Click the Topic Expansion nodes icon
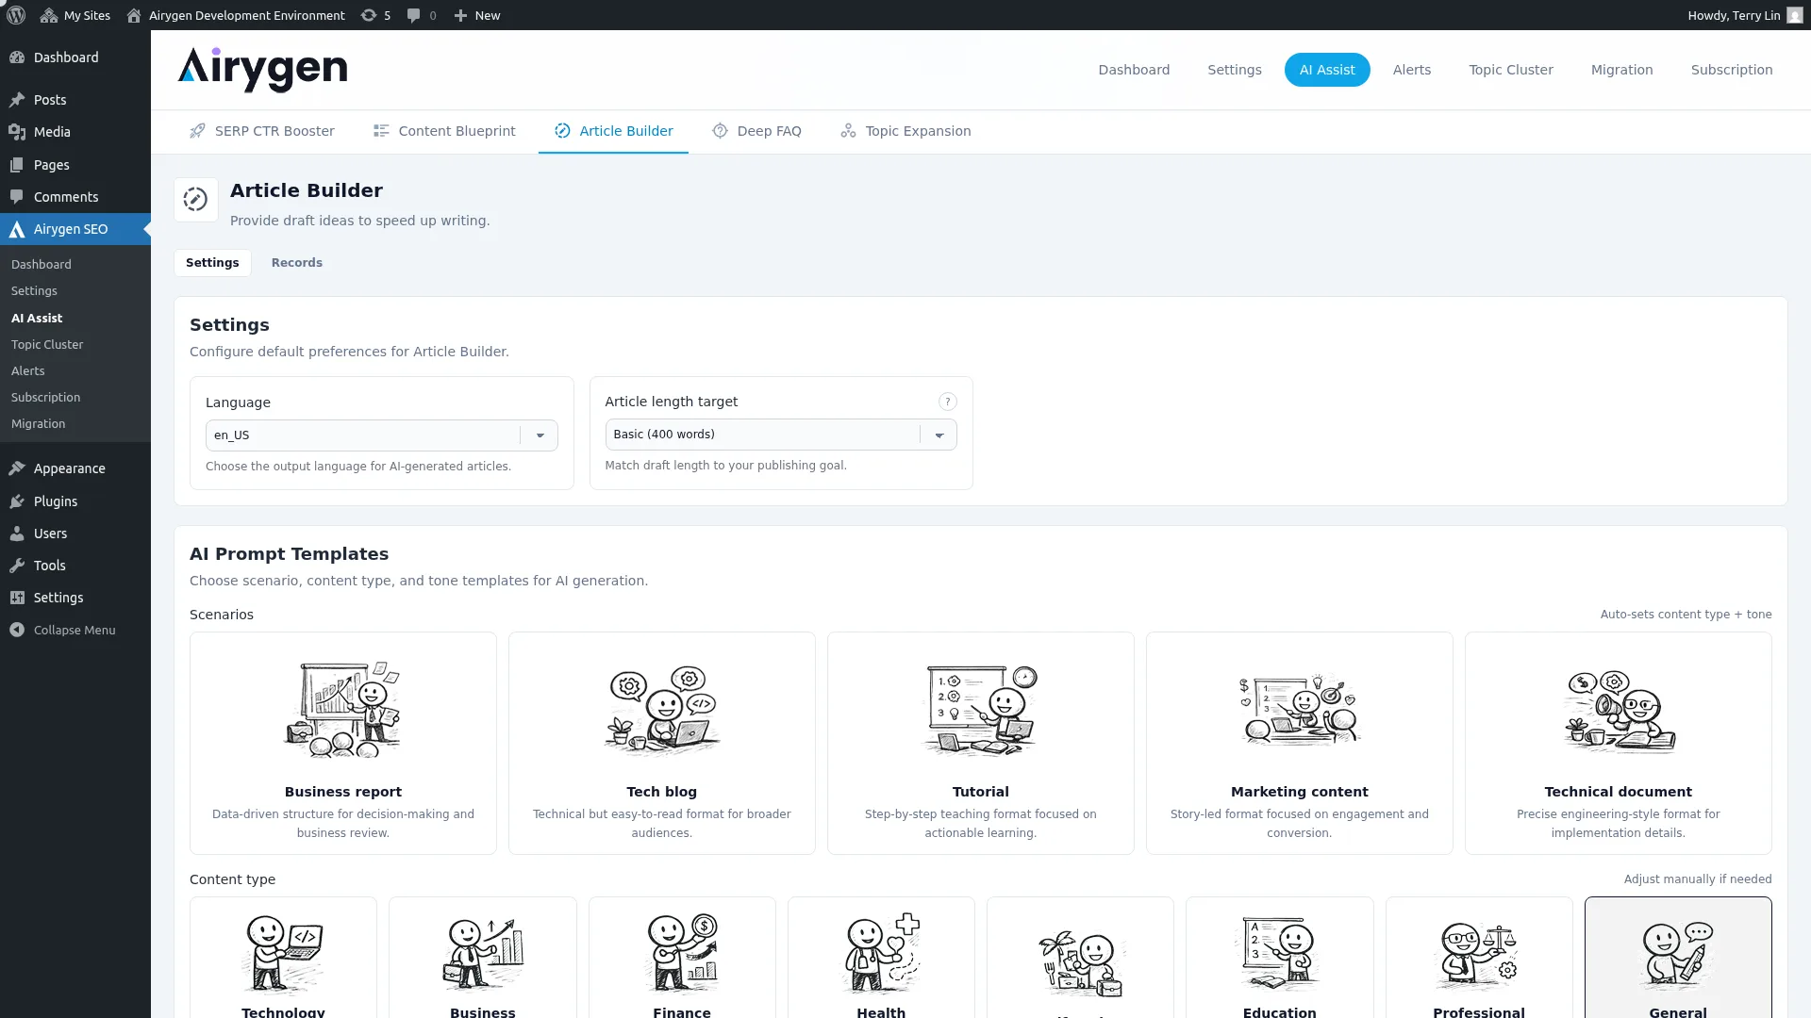The image size is (1811, 1018). (x=848, y=131)
